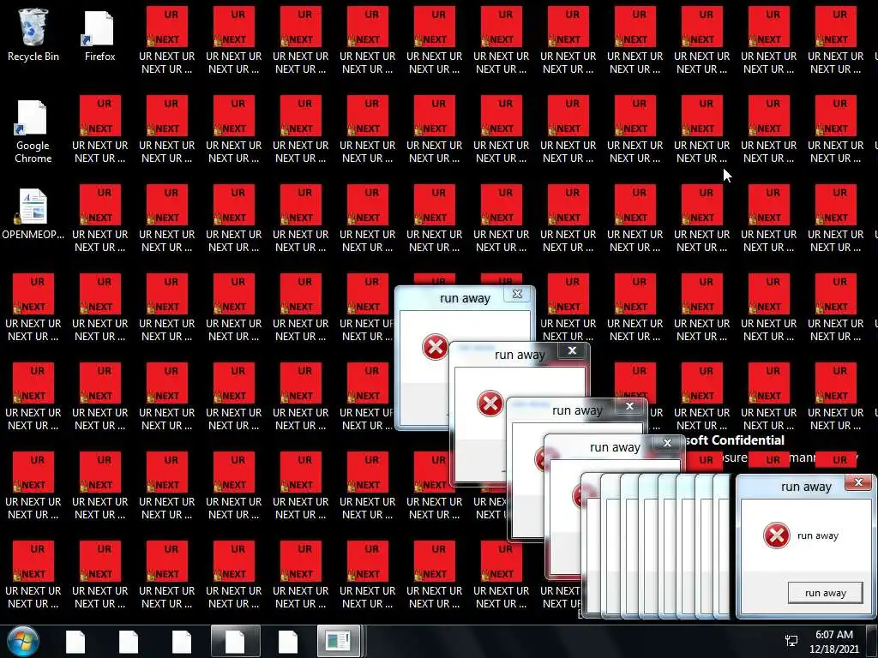This screenshot has width=878, height=658.
Task: Close the third cascaded run away dialog
Action: pos(629,406)
